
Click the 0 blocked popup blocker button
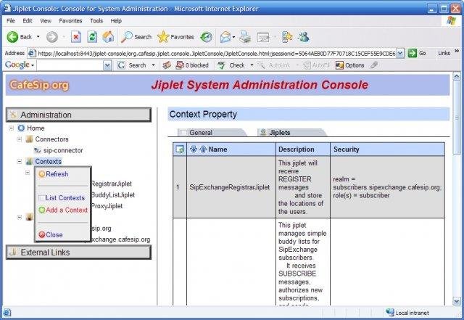[192, 65]
